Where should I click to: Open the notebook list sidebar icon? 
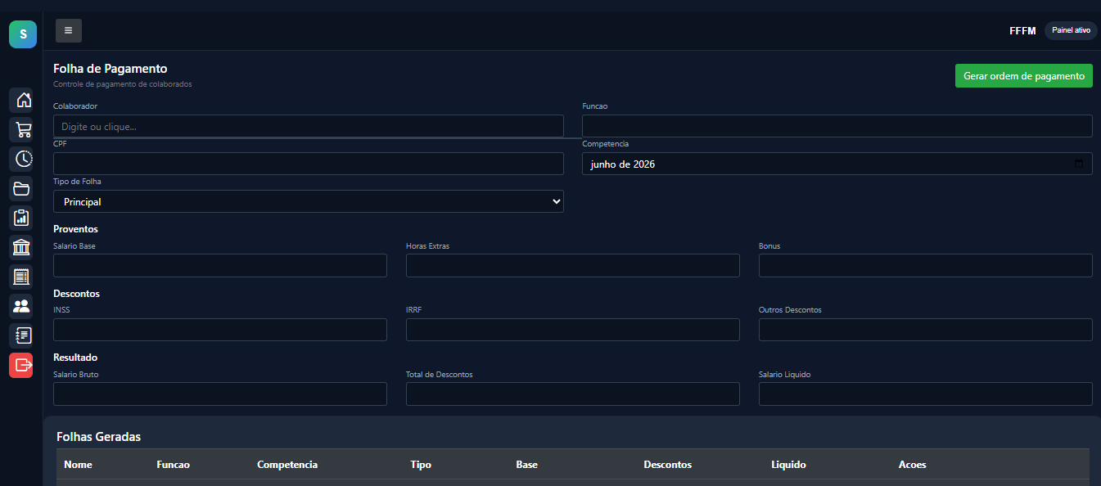pyautogui.click(x=21, y=335)
